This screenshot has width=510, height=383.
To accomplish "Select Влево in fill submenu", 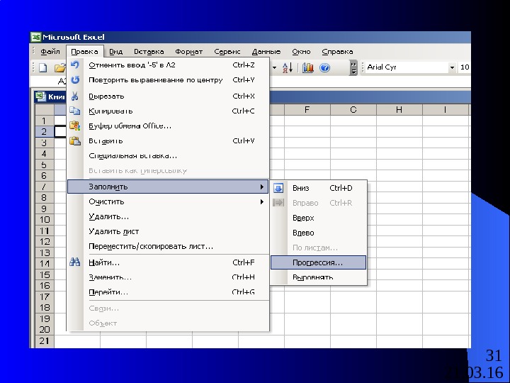I will (319, 233).
